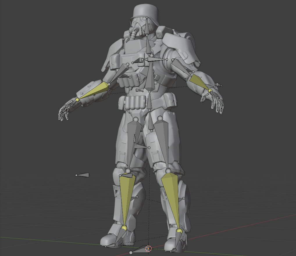296x256 pixels.
Task: Select toe bone of character's left boot
Action: [x=174, y=250]
